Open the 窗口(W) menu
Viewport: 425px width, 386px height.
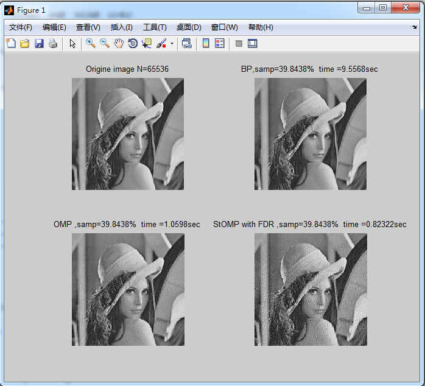(225, 27)
